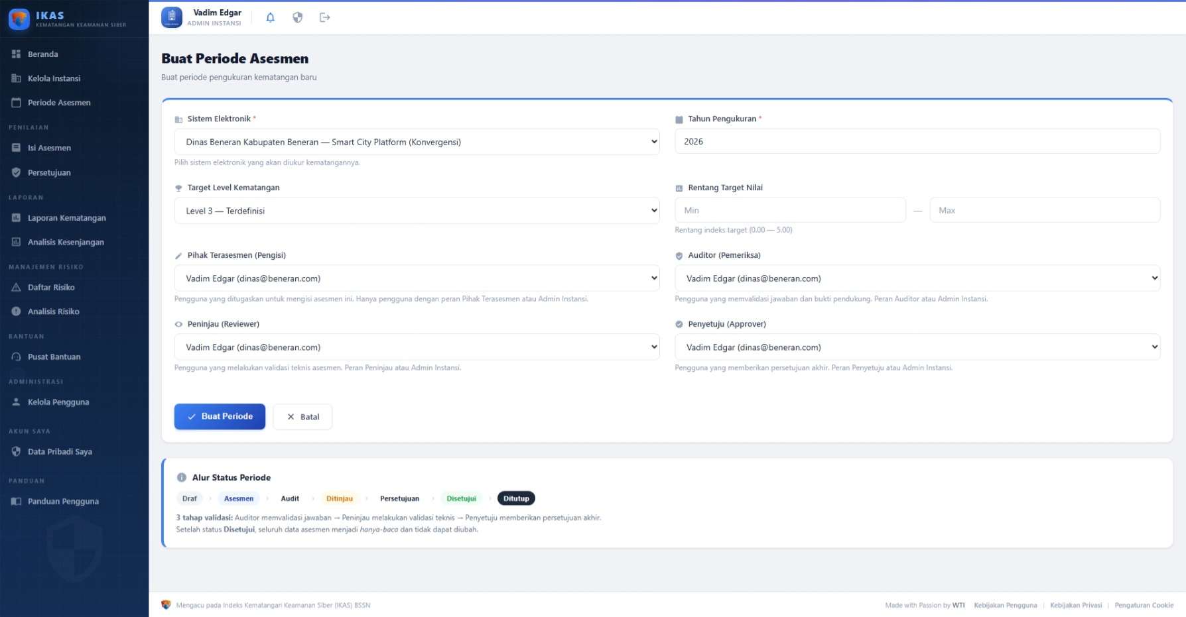The height and width of the screenshot is (617, 1186).
Task: Open Kelola Pengguna in sidebar
Action: 58,402
